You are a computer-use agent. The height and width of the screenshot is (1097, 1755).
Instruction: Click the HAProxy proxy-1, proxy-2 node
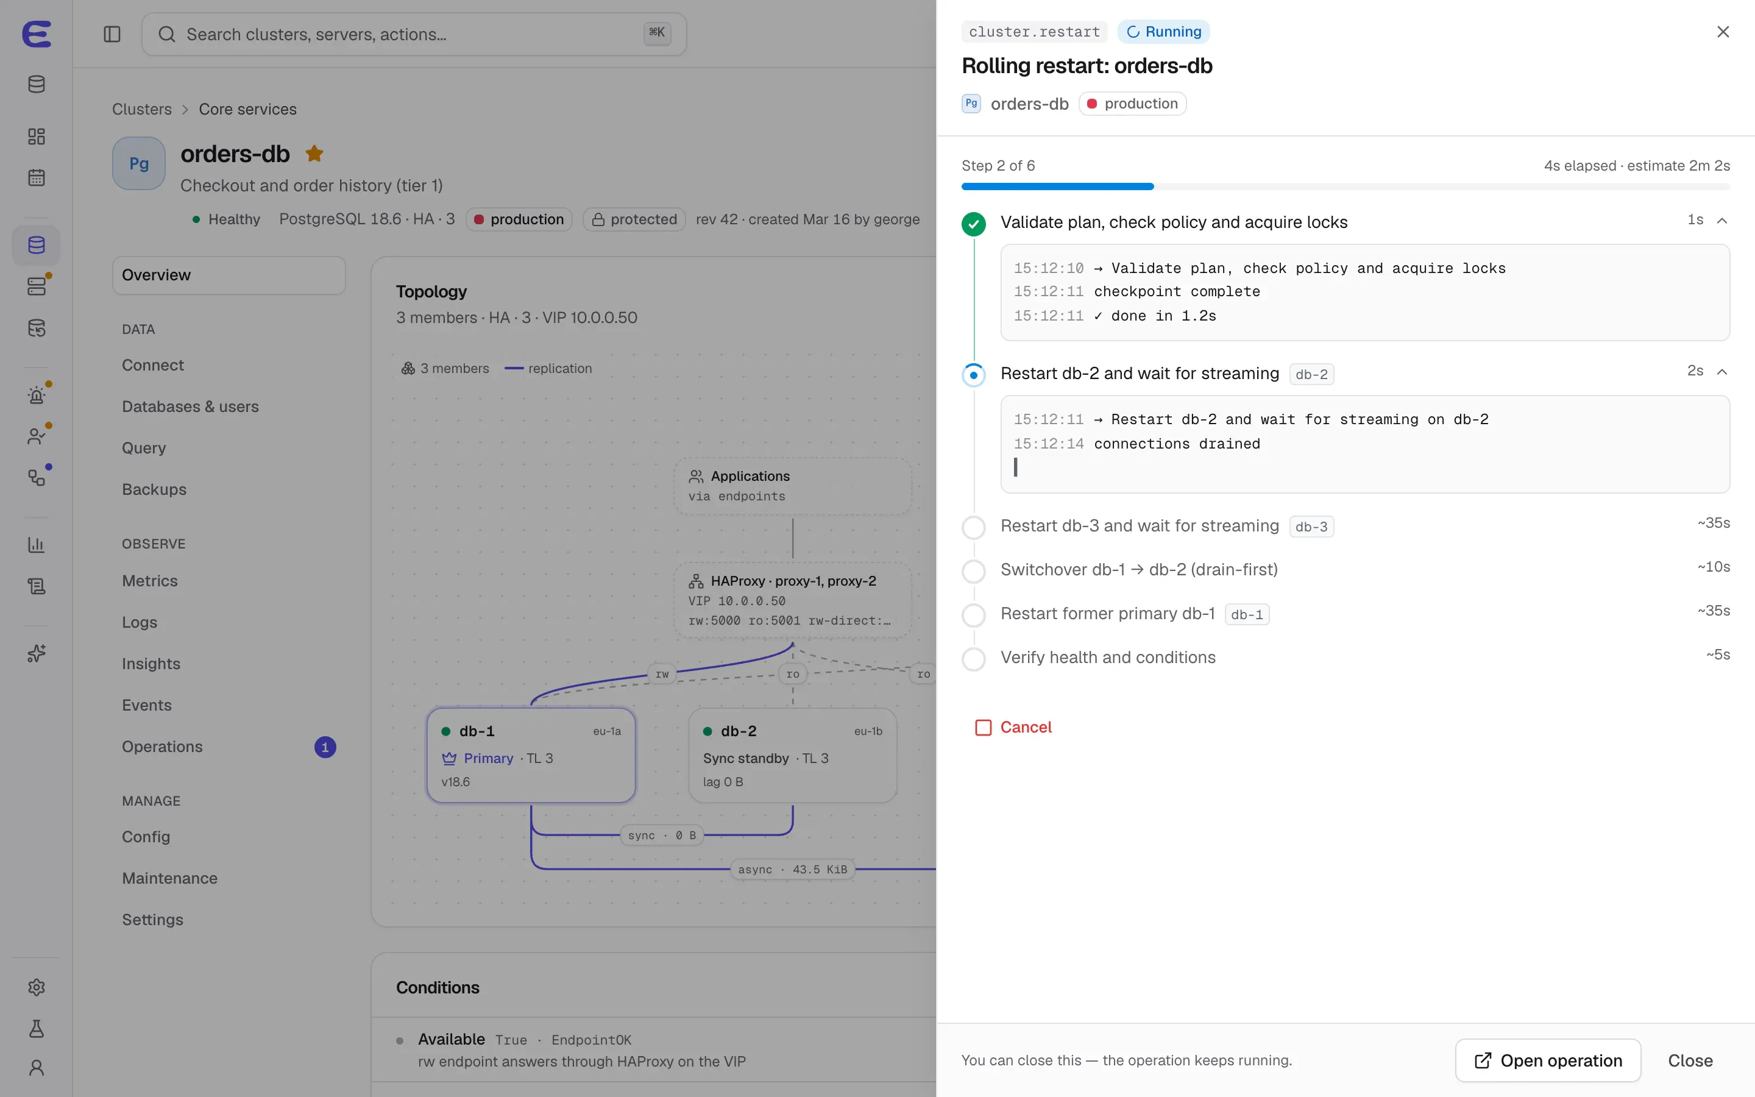point(792,600)
